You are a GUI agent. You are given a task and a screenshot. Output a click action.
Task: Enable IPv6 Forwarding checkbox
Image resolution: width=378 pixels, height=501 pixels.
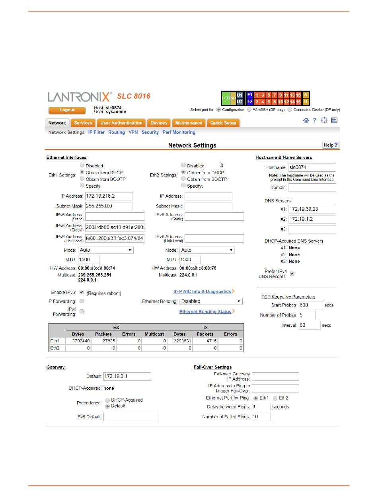[x=82, y=311]
